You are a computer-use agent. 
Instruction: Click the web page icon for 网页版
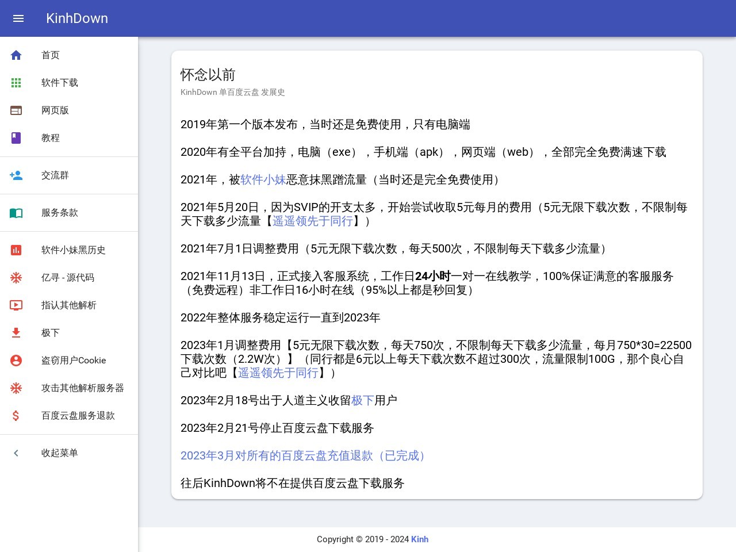[x=16, y=110]
